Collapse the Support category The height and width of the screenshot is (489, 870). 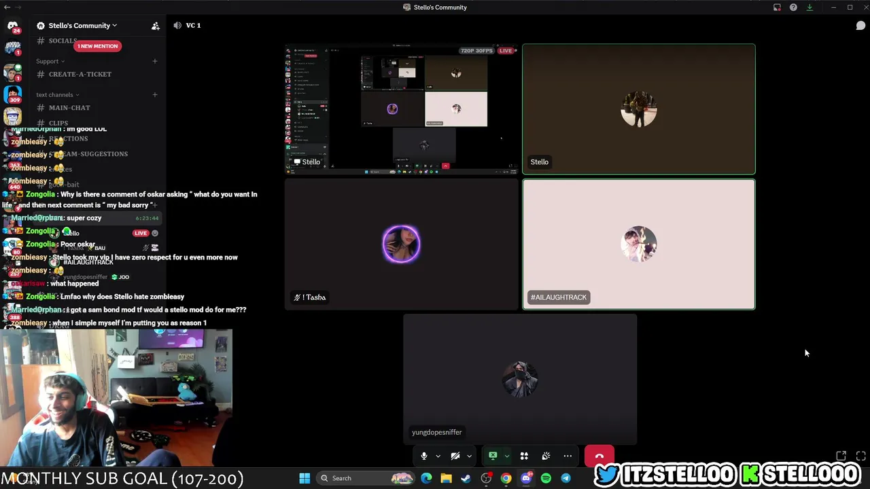(x=50, y=61)
